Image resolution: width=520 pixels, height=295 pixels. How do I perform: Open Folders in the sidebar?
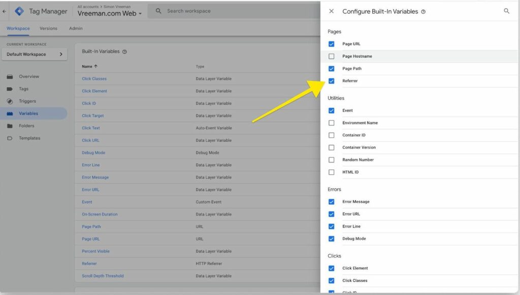(x=26, y=126)
